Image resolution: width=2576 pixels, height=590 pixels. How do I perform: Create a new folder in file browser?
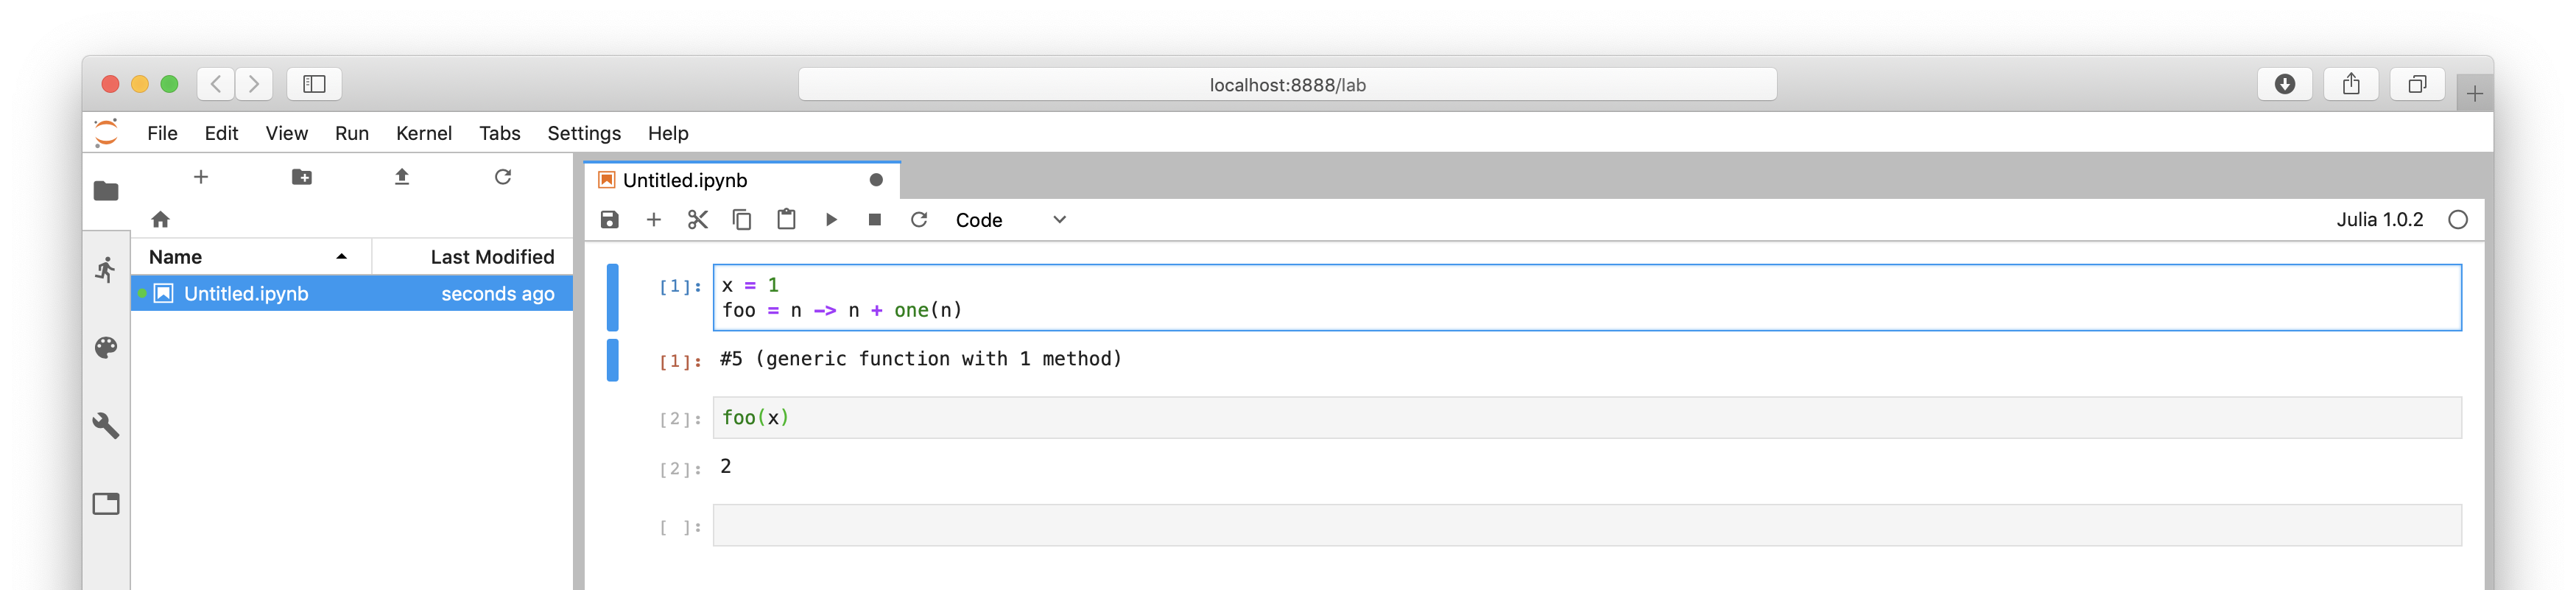pos(302,177)
